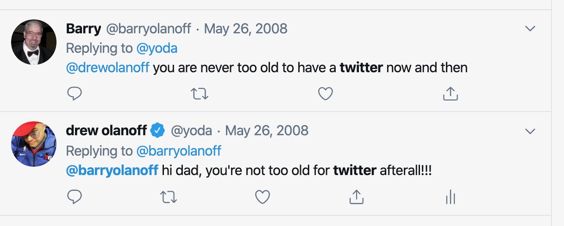Open Barry's profile picture

click(x=33, y=42)
